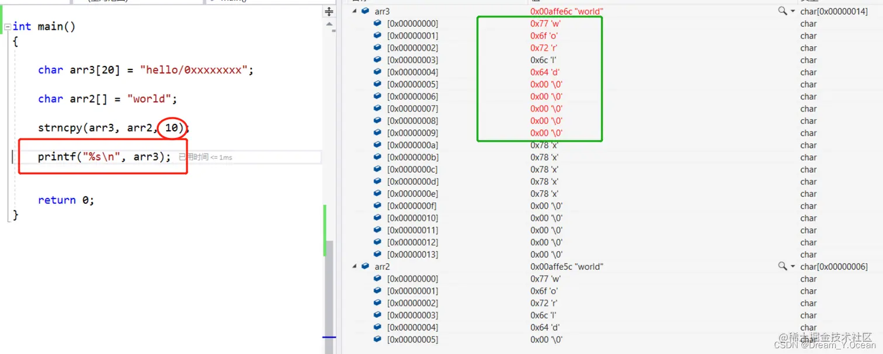This screenshot has width=883, height=354.
Task: Click cube icon of arr3 element [0x00000010]
Action: (x=378, y=218)
